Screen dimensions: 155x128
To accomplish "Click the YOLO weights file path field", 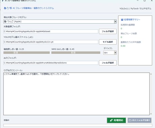I will pyautogui.click(x=51, y=42).
